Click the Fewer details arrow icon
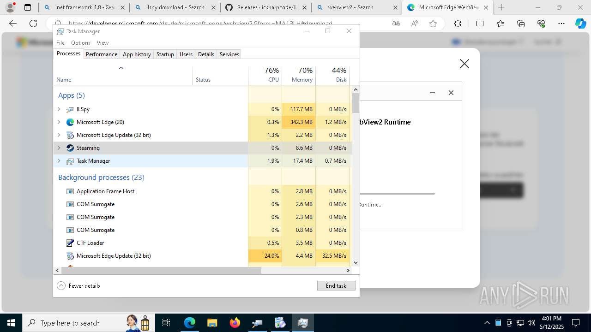The width and height of the screenshot is (591, 332). tap(61, 286)
